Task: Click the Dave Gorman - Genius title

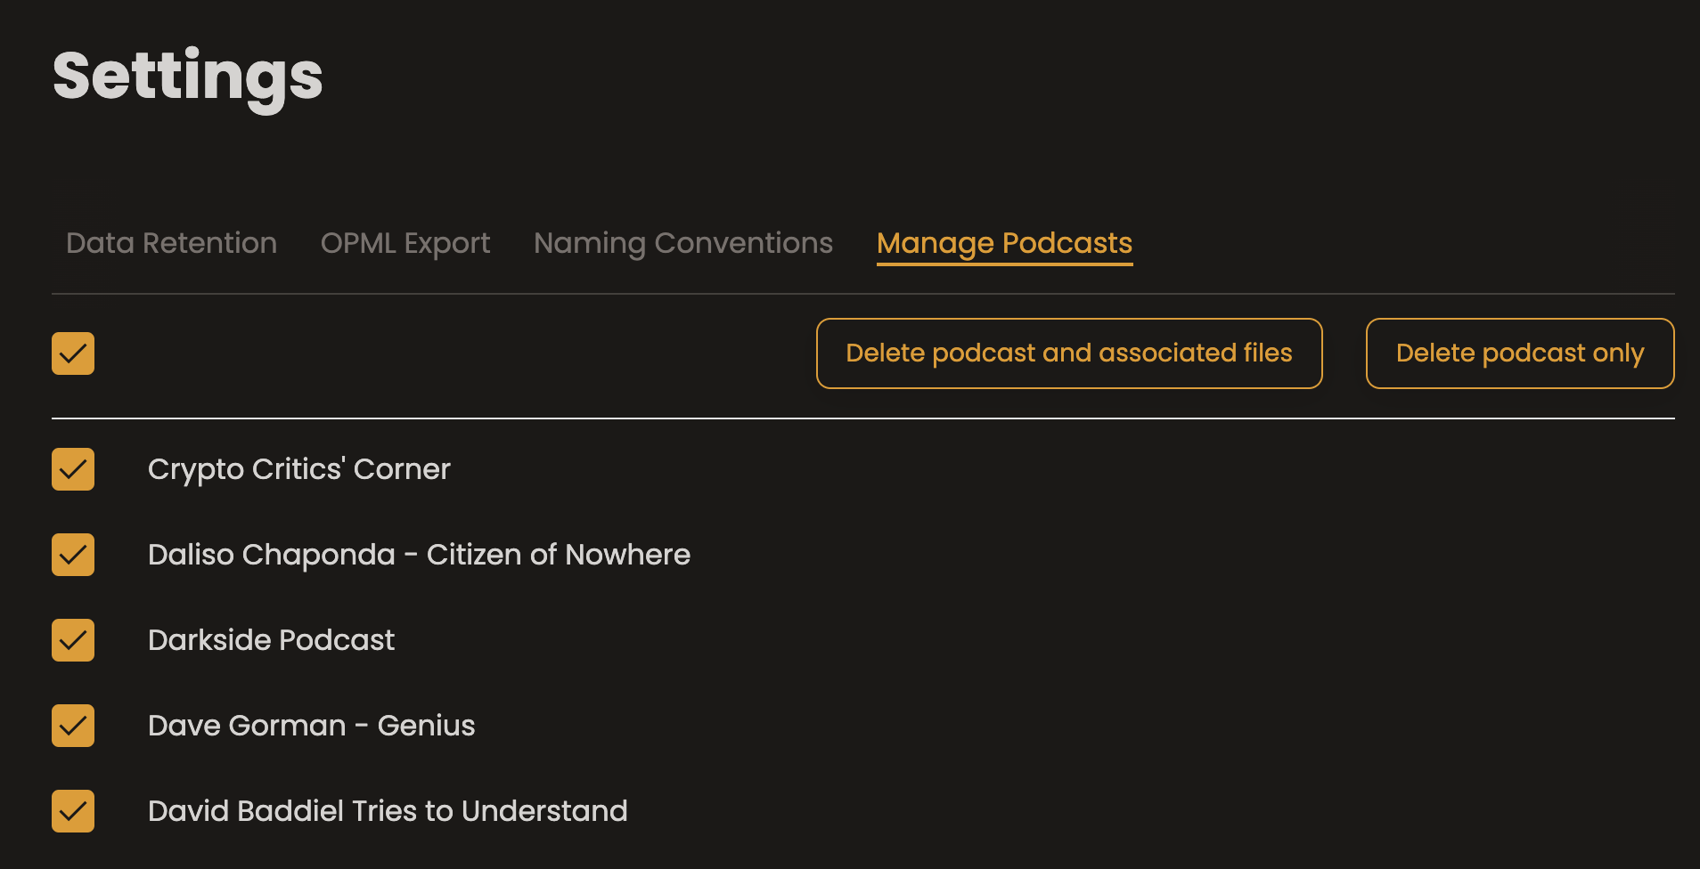Action: [x=311, y=726]
